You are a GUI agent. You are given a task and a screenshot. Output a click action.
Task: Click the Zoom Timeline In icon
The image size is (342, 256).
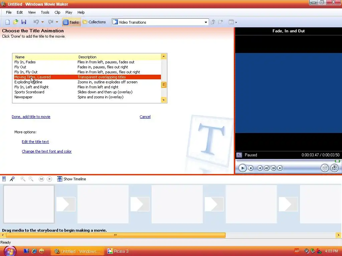(23, 179)
